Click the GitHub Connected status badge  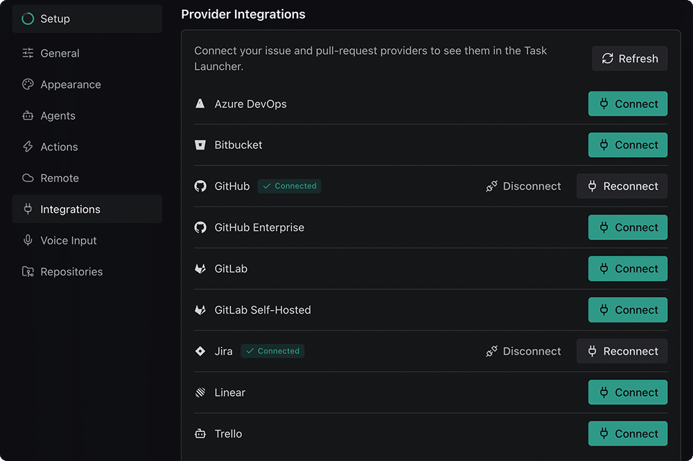pyautogui.click(x=290, y=186)
